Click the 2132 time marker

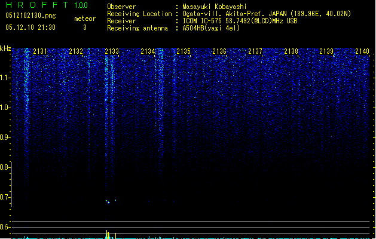76,51
